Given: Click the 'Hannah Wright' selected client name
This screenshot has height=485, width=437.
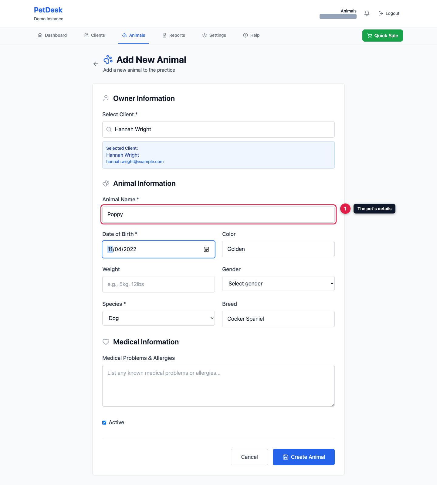Looking at the screenshot, I should [x=123, y=155].
